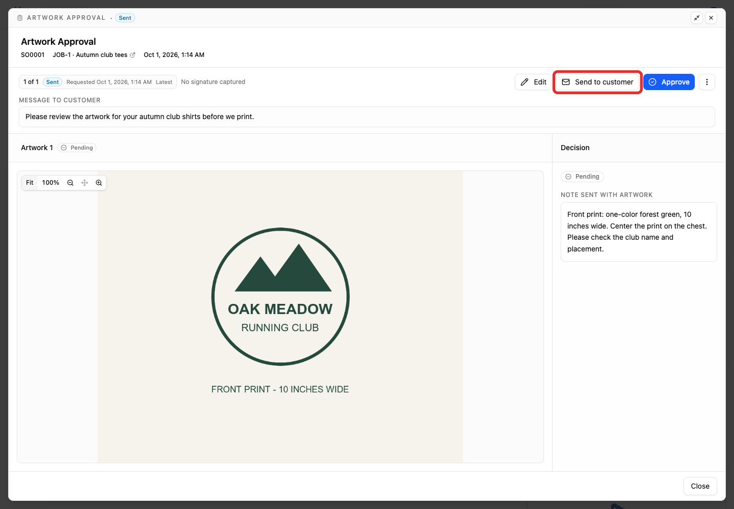Viewport: 734px width, 509px height.
Task: Click the checkmark circle icon on Approve
Action: (x=652, y=82)
